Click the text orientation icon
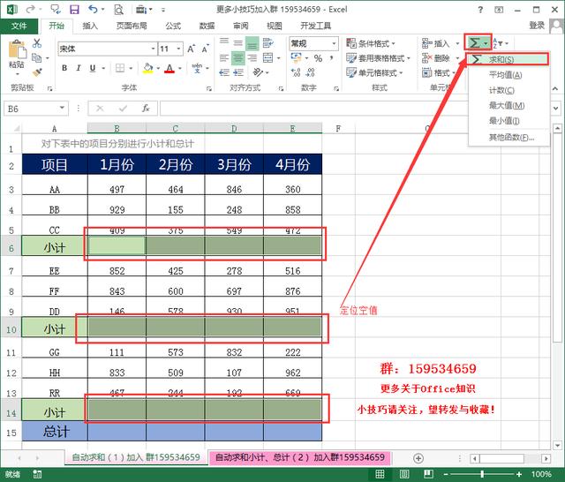This screenshot has width=565, height=482. tap(258, 72)
